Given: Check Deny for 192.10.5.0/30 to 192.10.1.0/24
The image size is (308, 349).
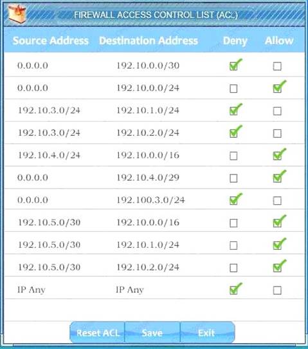Looking at the screenshot, I should point(233,245).
